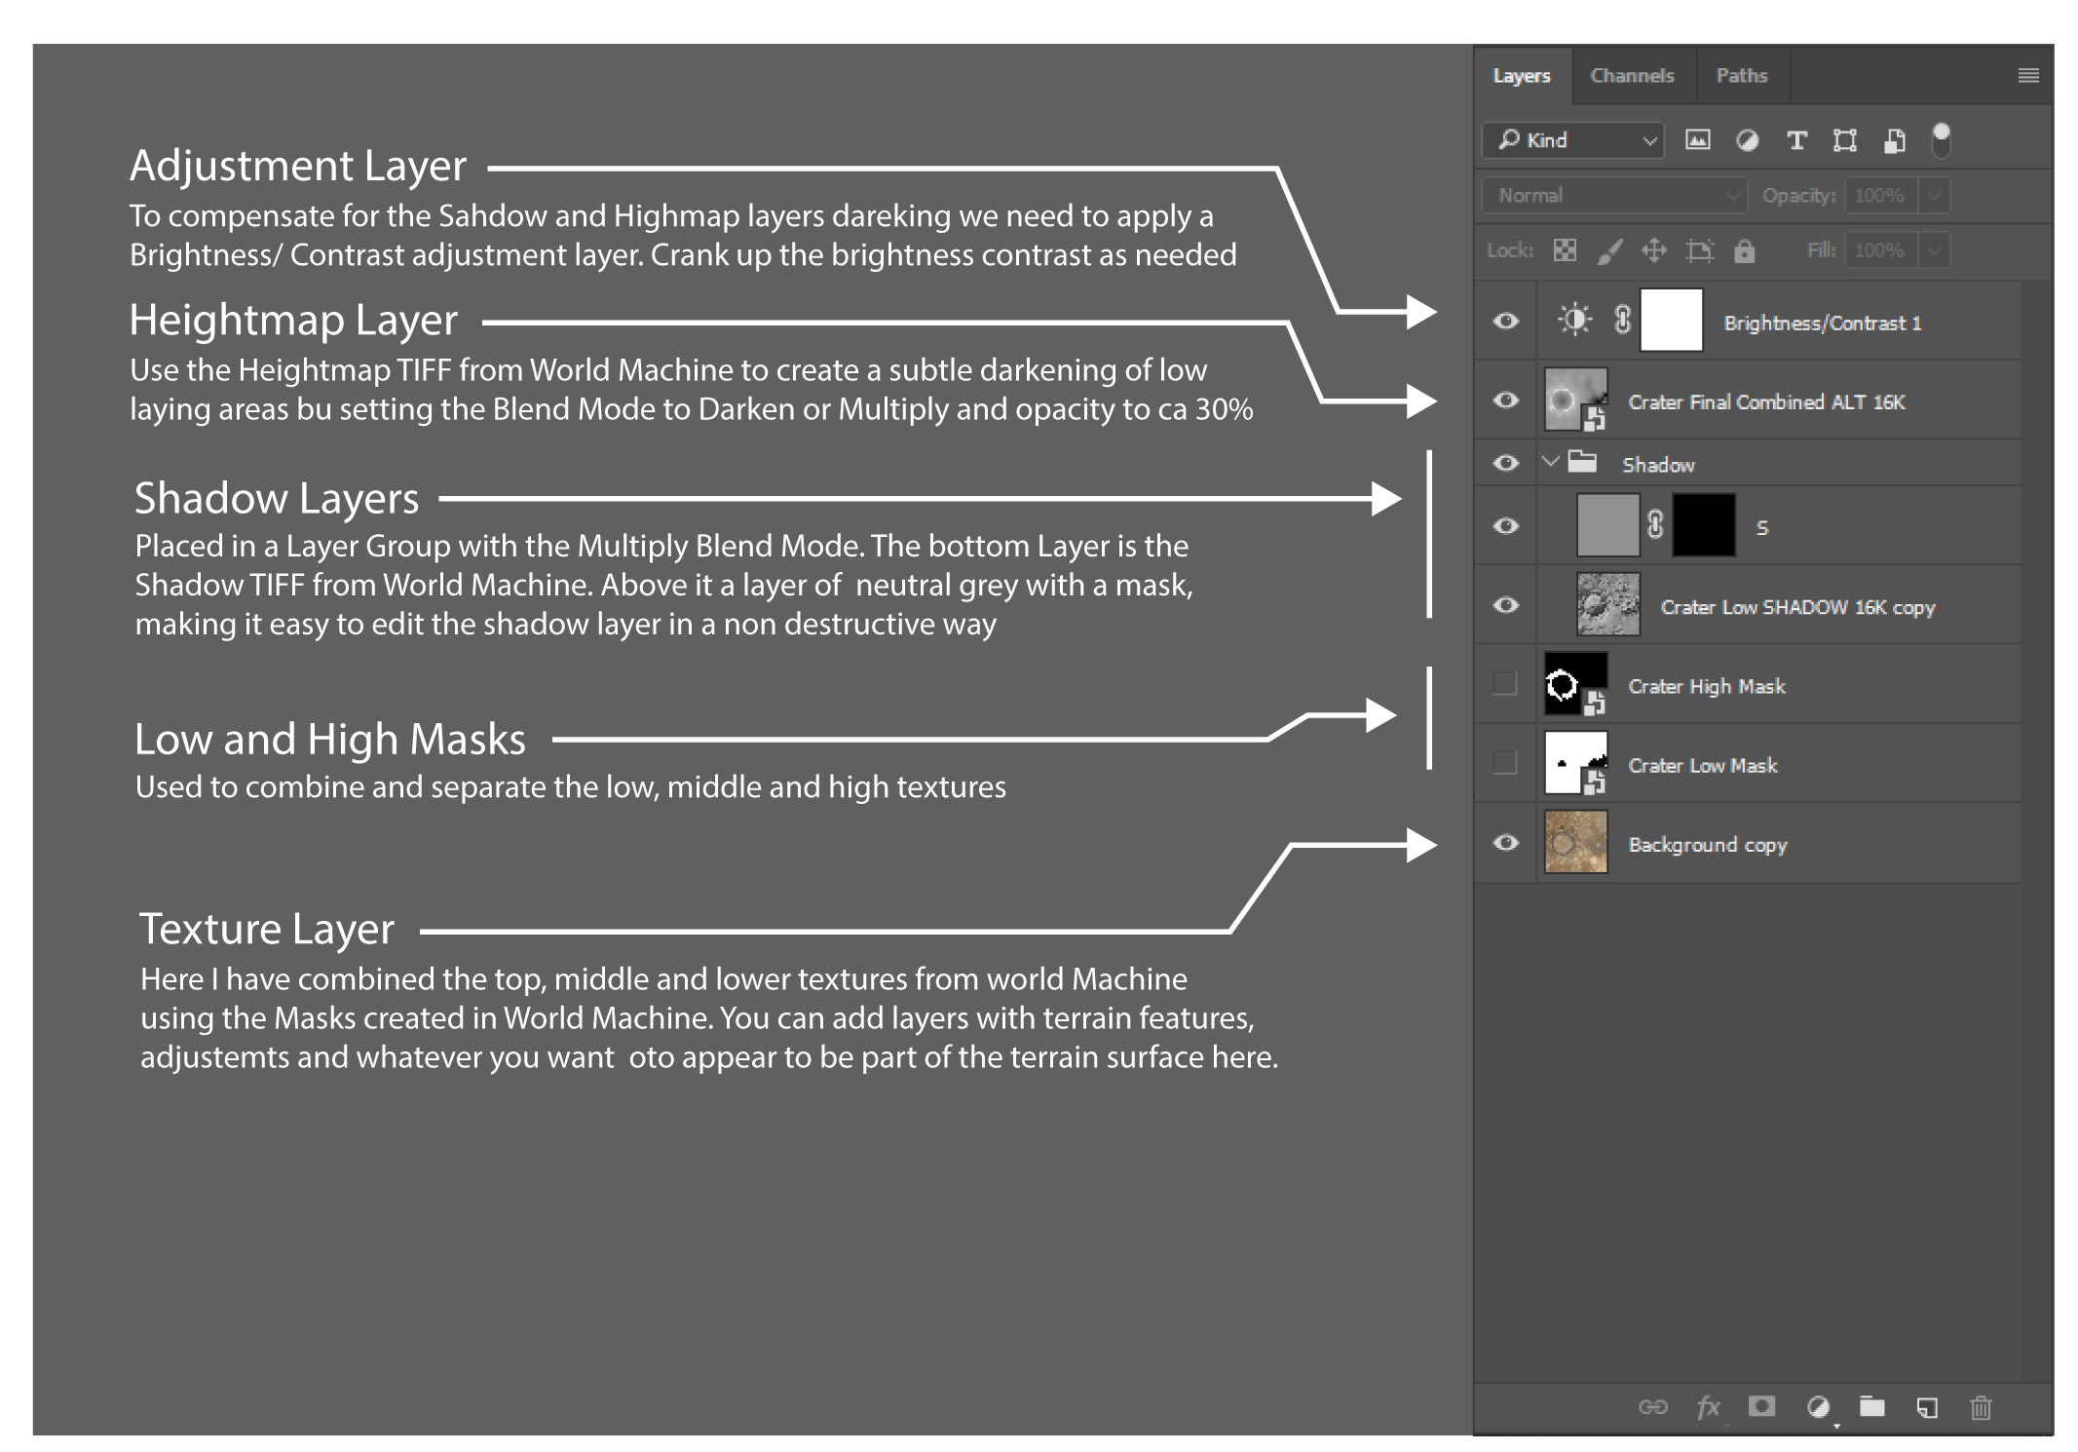The height and width of the screenshot is (1452, 2078).
Task: Hide the Brightness/Contrast 1 layer
Action: tap(1505, 321)
